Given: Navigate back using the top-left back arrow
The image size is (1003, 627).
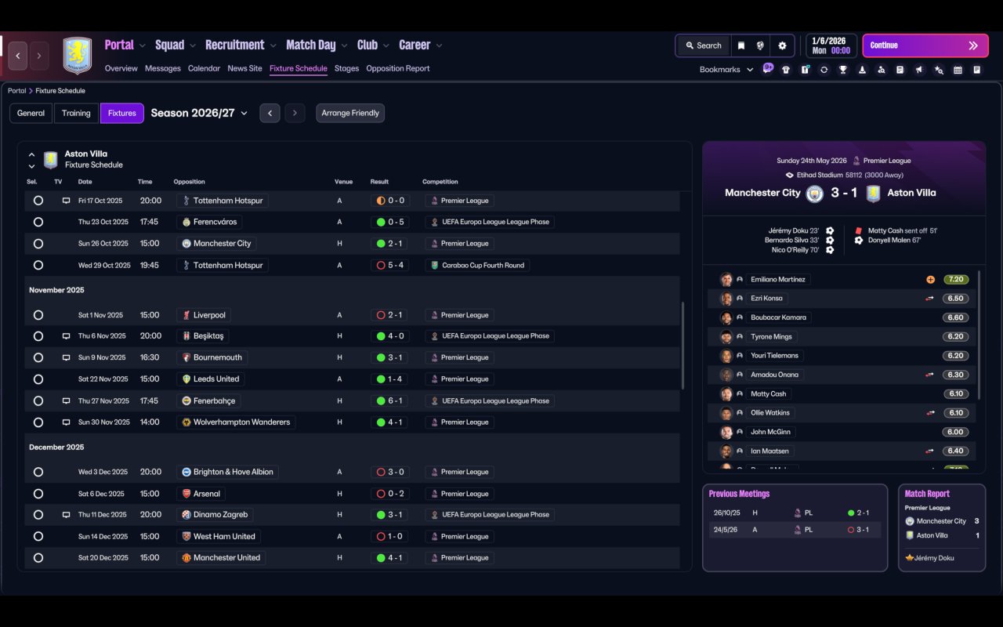Looking at the screenshot, I should click(x=18, y=56).
